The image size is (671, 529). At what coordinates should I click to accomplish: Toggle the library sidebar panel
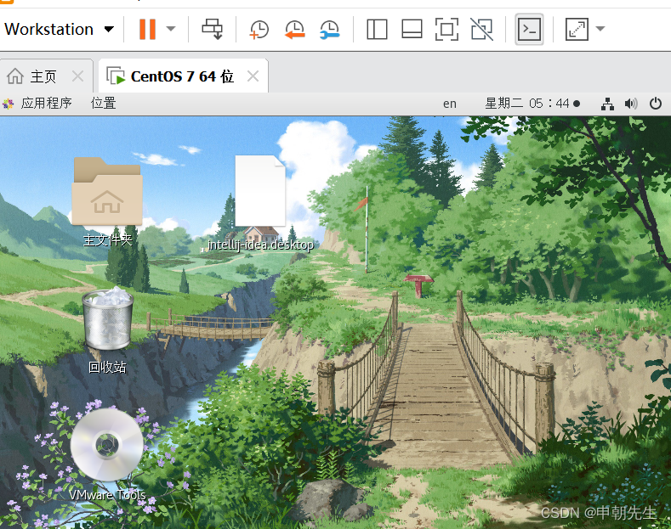tap(377, 29)
